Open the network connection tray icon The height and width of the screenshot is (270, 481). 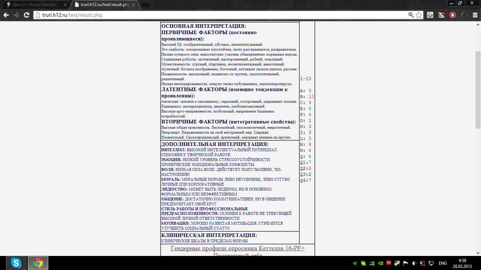coord(430,263)
